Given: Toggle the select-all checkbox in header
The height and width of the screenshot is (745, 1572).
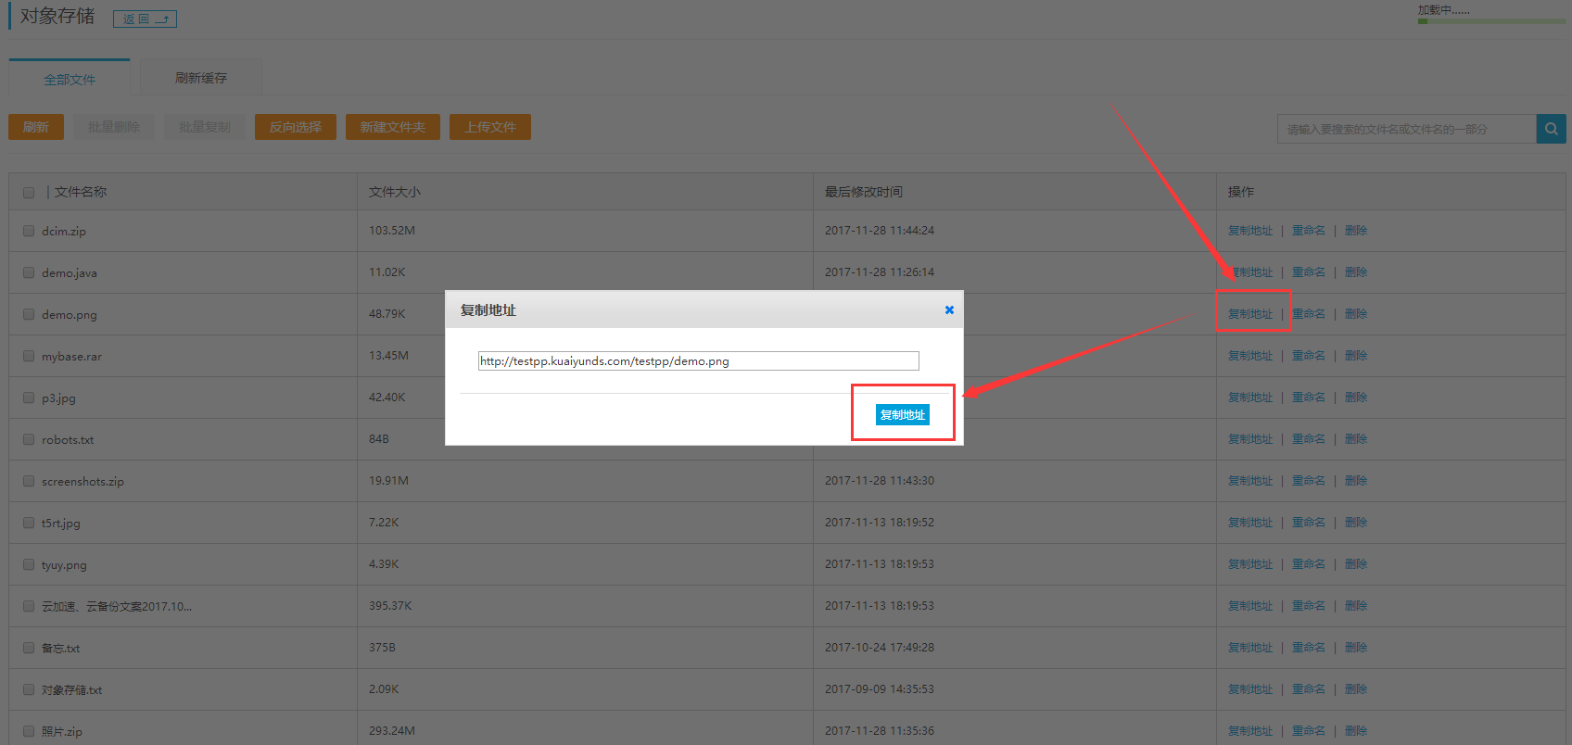Looking at the screenshot, I should click(x=29, y=193).
